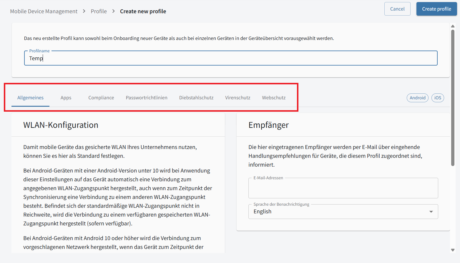Click the breadcrumb chevron after Mobile Device Management
460x263 pixels.
point(84,11)
